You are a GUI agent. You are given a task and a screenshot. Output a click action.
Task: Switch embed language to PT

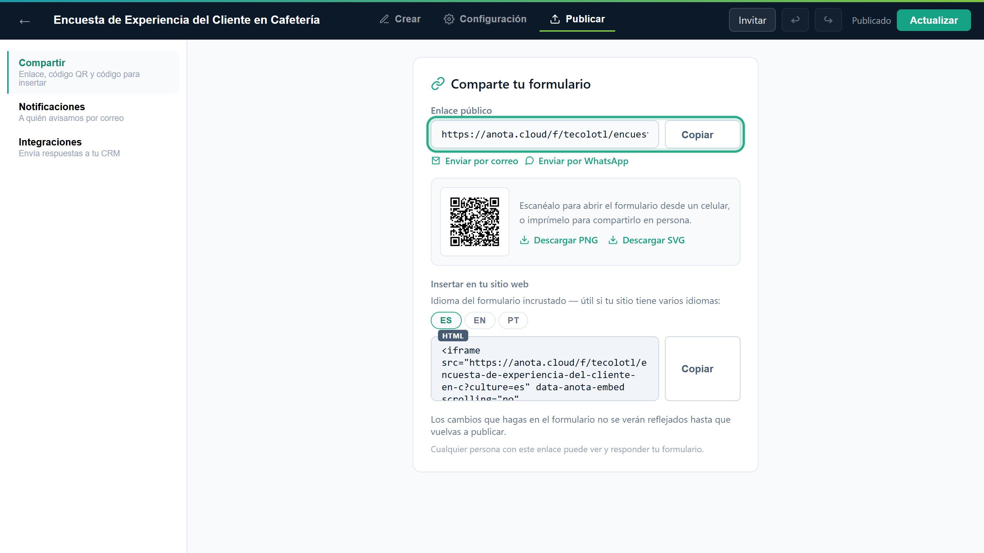click(x=513, y=320)
